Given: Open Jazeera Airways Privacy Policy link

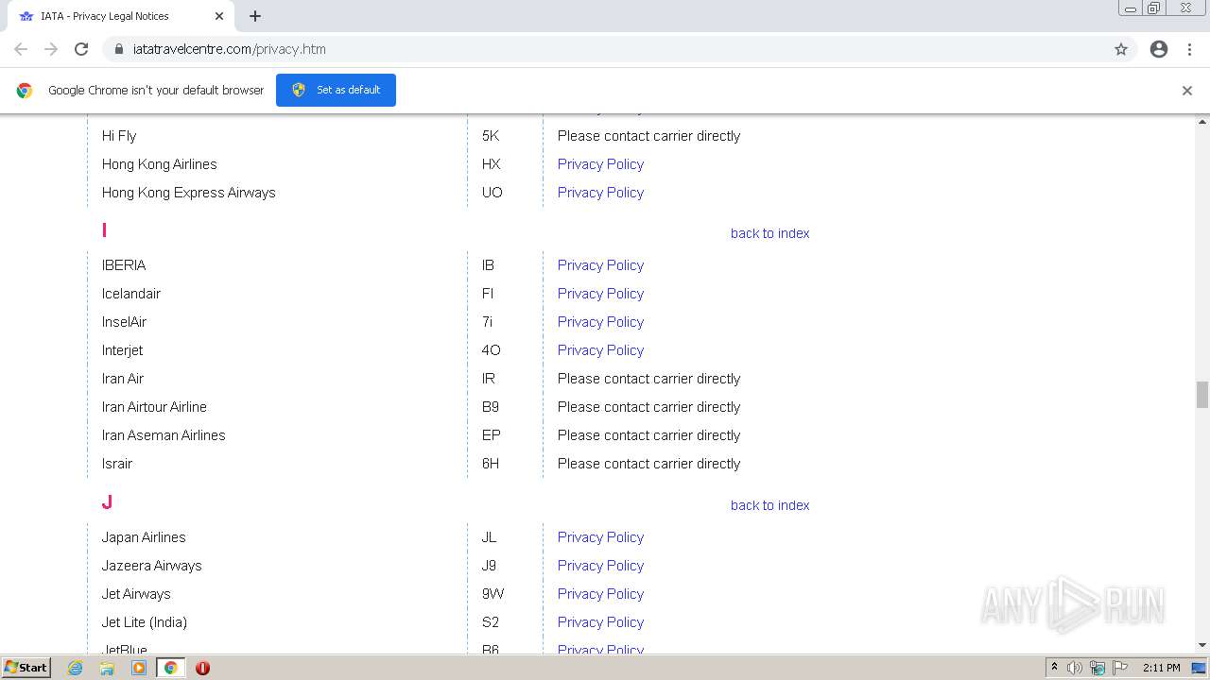Looking at the screenshot, I should (x=600, y=566).
